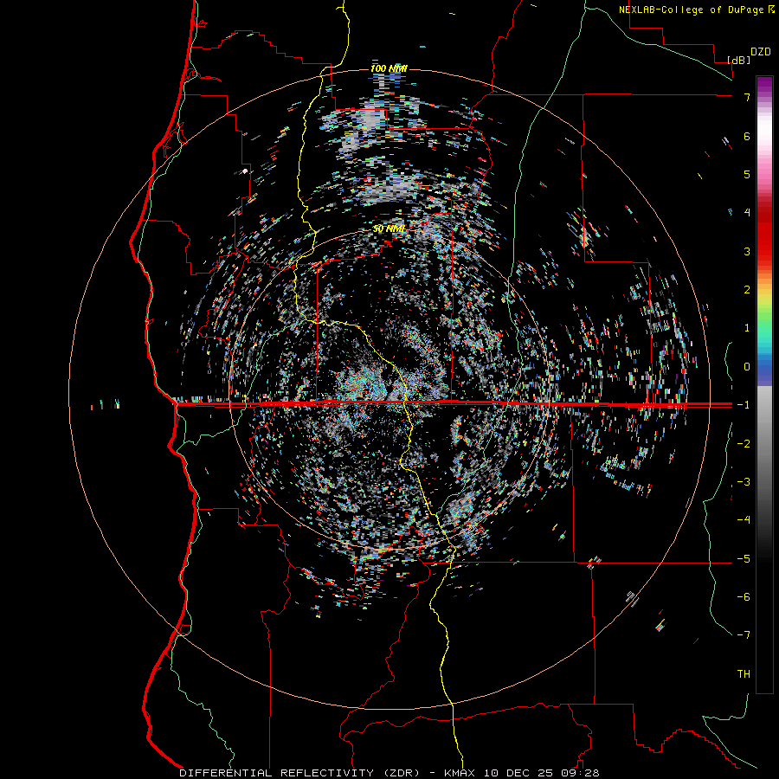Click the 100 NMI range ring label
Viewport: 779px width, 779px height.
coord(389,68)
